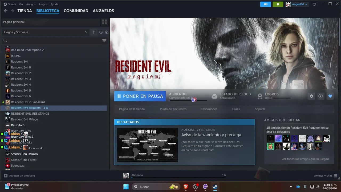
Task: Open taskbar microphone tray icon
Action: (x=305, y=187)
